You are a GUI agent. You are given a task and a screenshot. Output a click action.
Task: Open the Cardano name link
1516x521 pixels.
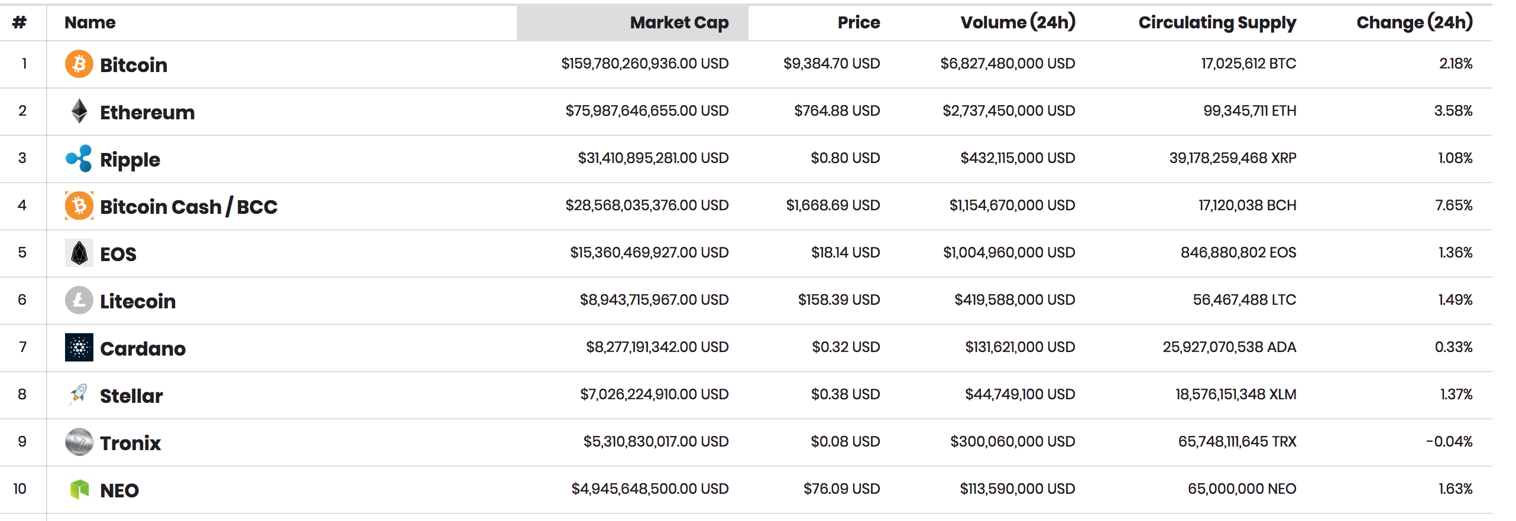(142, 348)
